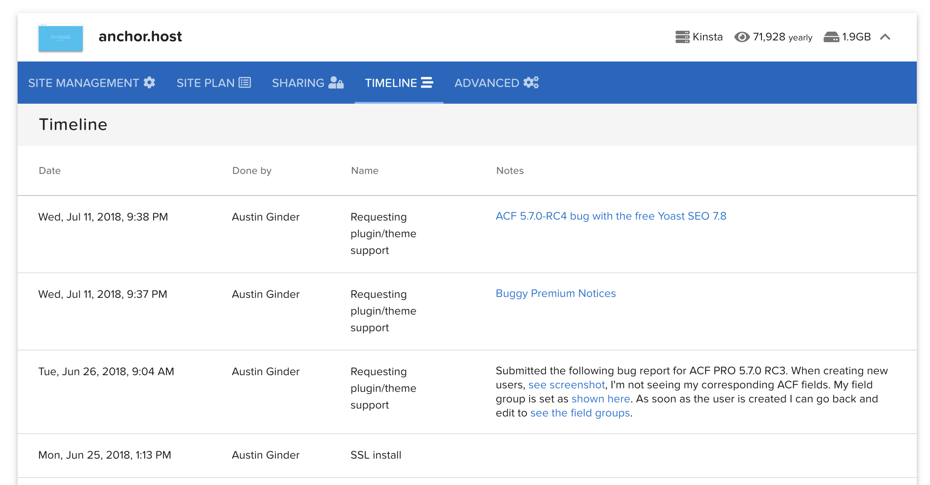Click the Kinsta server icon
This screenshot has width=930, height=485.
[682, 37]
